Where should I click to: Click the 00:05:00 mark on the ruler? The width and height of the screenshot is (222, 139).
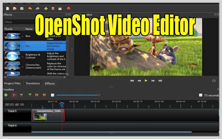tap(117, 101)
